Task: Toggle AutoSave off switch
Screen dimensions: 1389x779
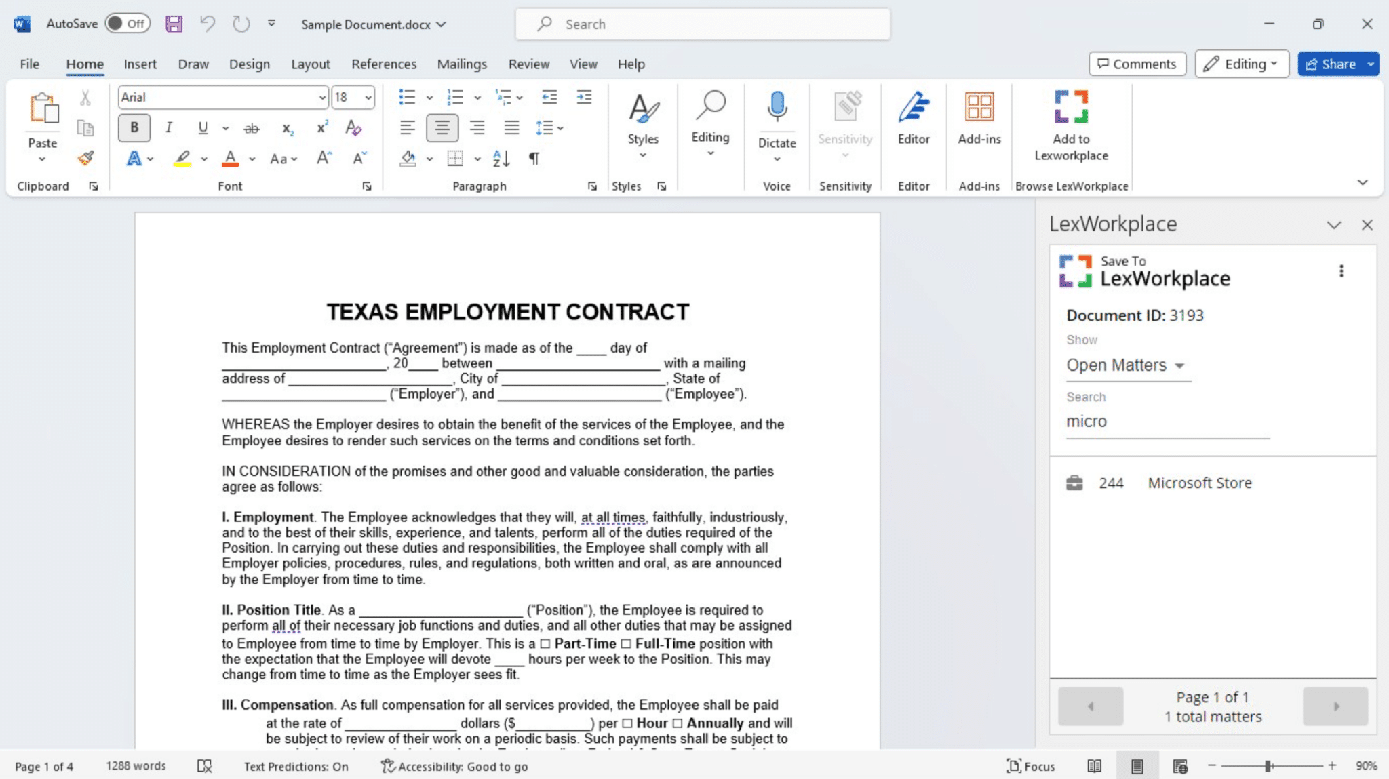Action: pos(128,22)
